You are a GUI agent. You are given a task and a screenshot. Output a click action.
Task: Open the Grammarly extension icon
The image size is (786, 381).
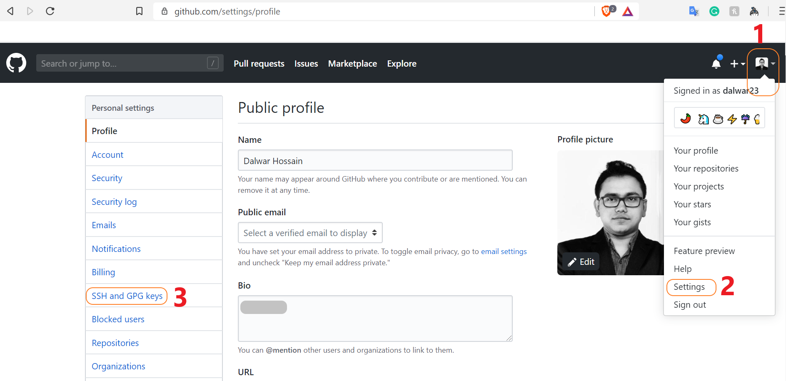714,11
